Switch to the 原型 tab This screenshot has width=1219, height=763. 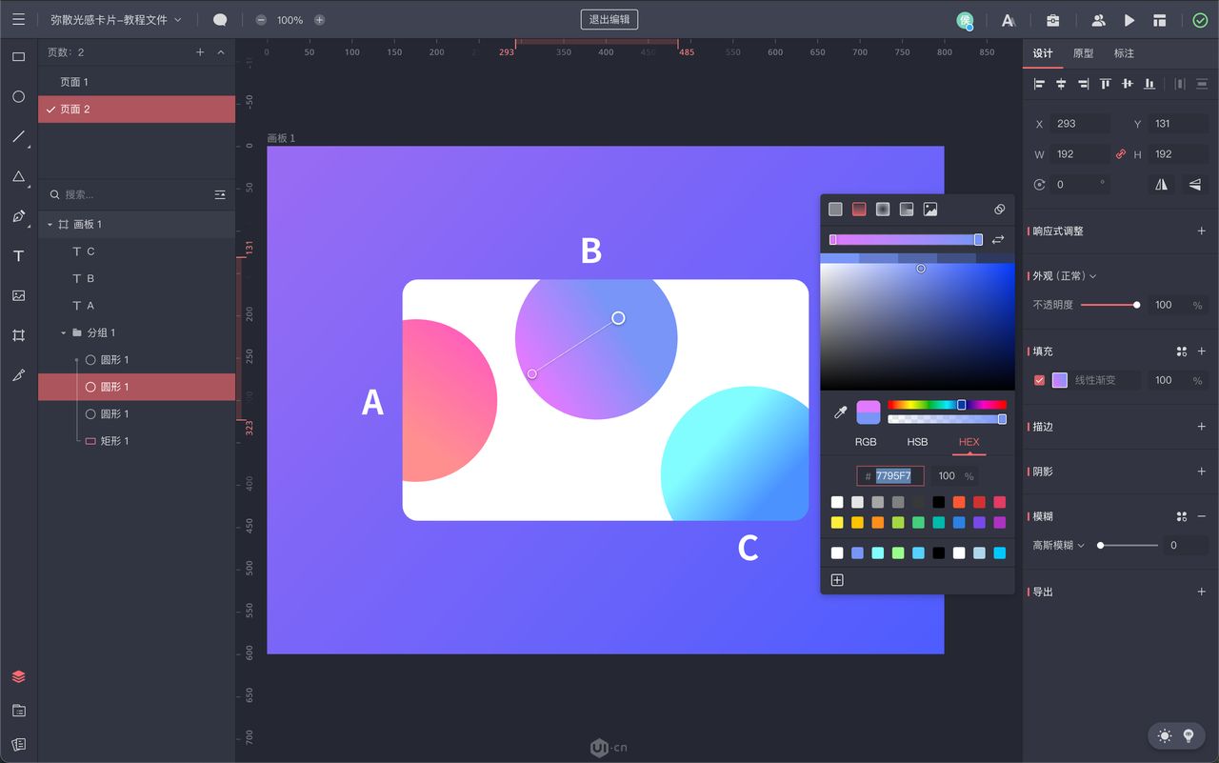[1083, 53]
